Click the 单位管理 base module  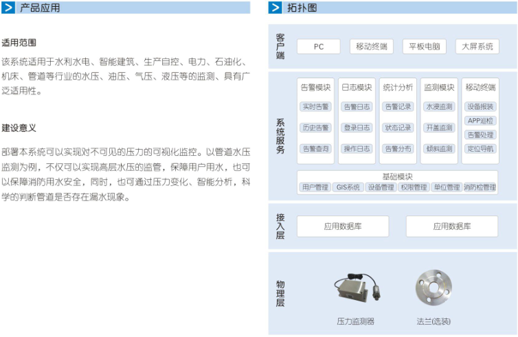(x=447, y=187)
